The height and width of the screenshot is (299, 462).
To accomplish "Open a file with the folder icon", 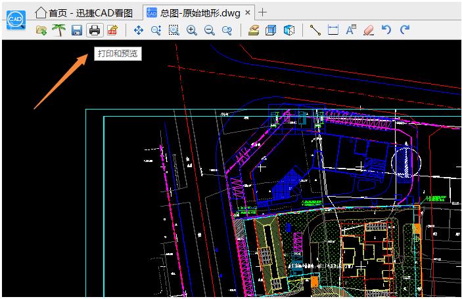I will [x=41, y=30].
